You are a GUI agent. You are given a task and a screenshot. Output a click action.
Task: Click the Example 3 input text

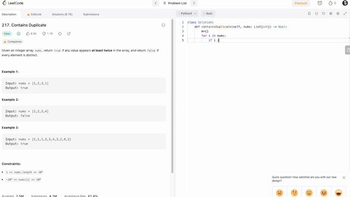pos(38,139)
